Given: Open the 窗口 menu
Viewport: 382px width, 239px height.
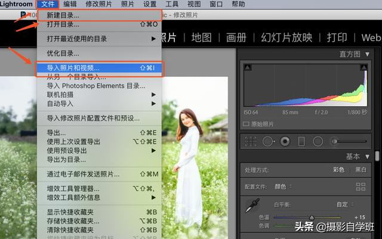Looking at the screenshot, I should click(216, 4).
